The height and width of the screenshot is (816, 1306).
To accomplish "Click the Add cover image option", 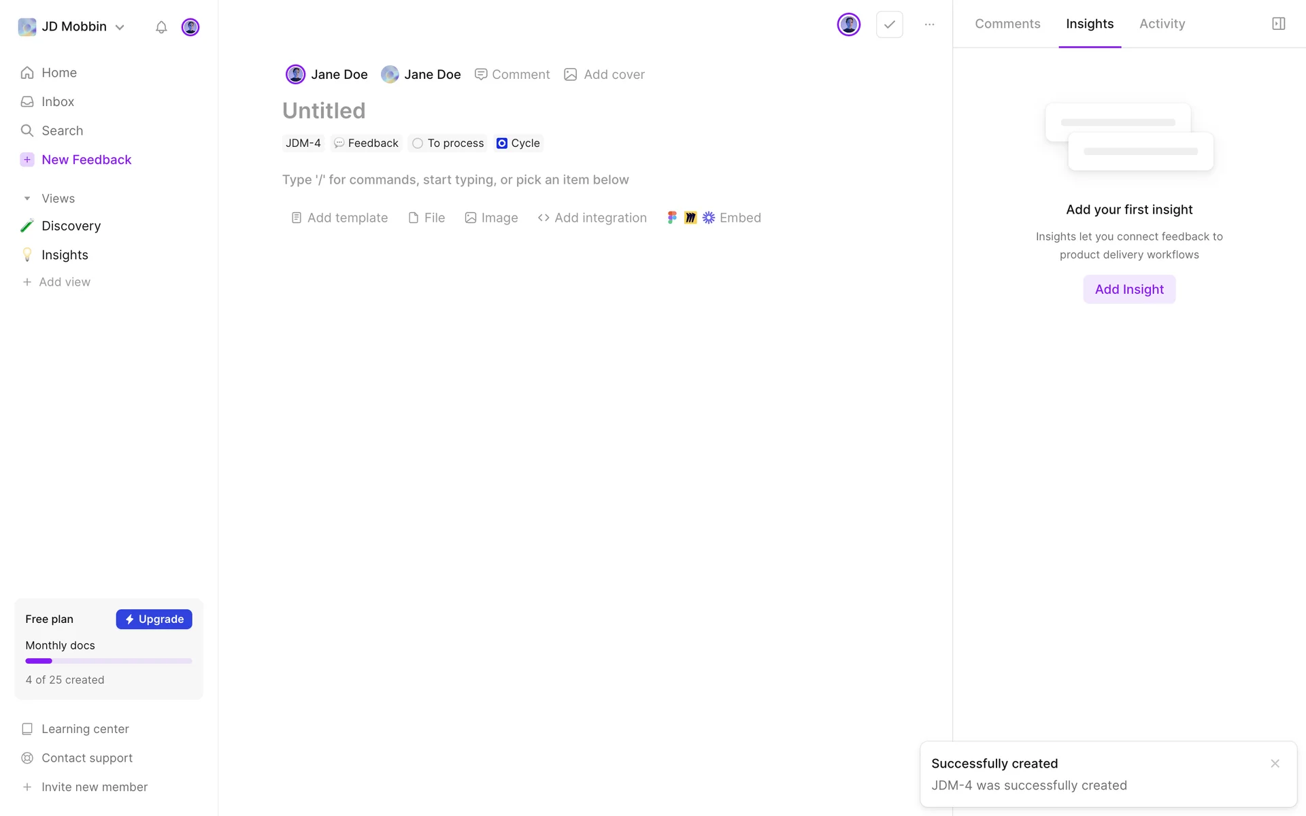I will (x=604, y=74).
